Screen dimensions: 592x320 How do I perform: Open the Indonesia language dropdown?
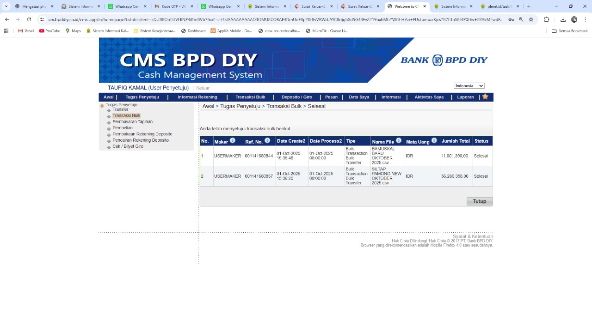pos(469,86)
